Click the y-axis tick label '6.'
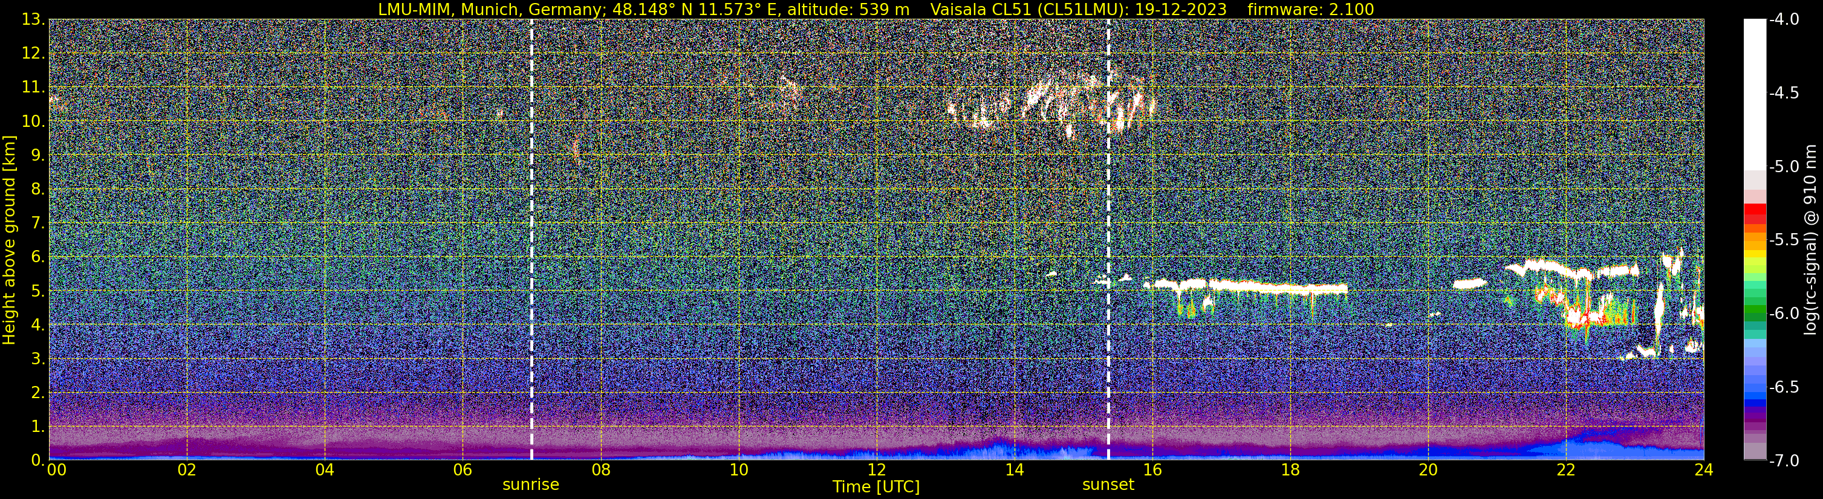Image resolution: width=1823 pixels, height=499 pixels. [37, 257]
